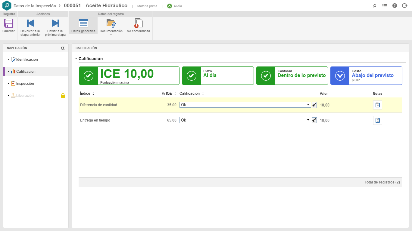Select Calificación in navigation panel
Viewport: 412px width, 231px height.
click(x=26, y=72)
